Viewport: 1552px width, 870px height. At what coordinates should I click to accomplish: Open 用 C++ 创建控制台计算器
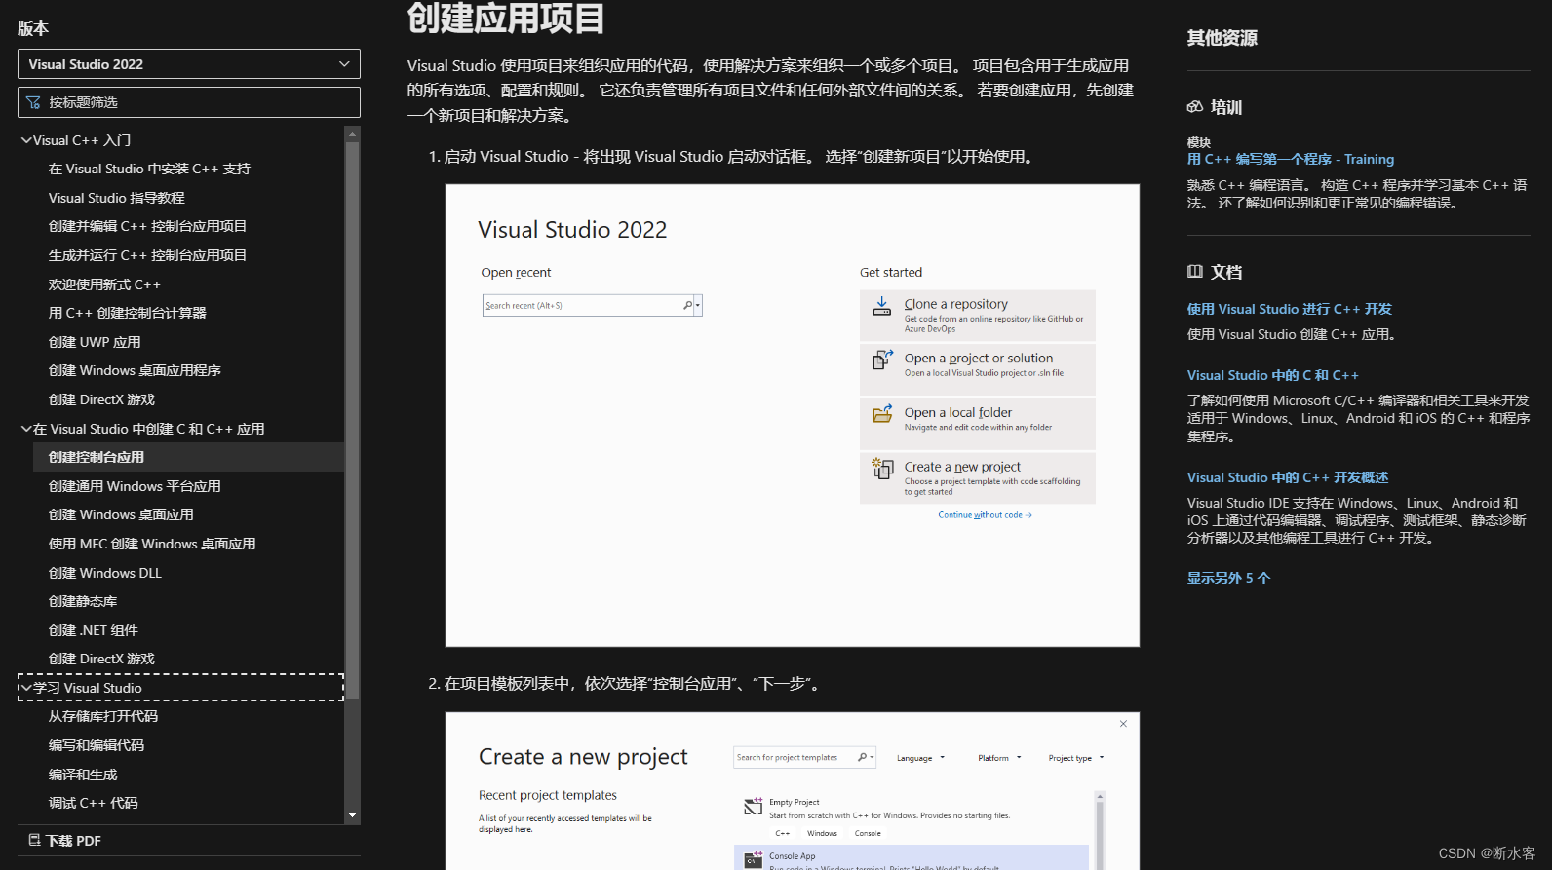point(128,313)
